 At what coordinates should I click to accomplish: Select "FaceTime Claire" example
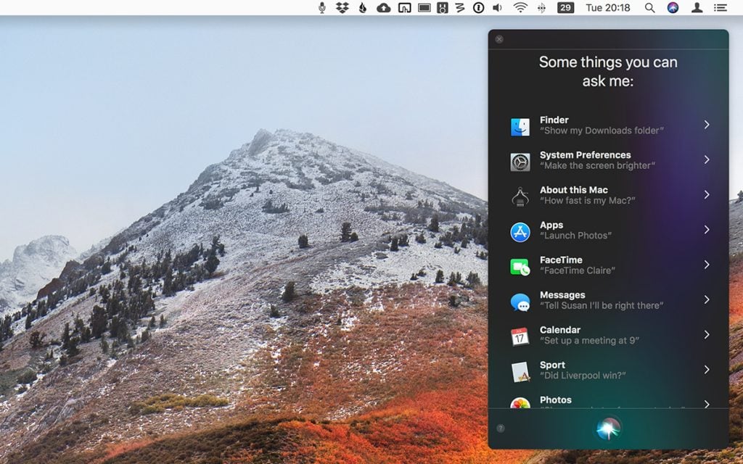point(578,271)
